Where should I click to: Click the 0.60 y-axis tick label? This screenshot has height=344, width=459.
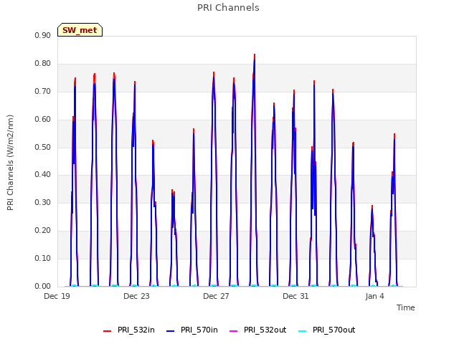pyautogui.click(x=43, y=120)
